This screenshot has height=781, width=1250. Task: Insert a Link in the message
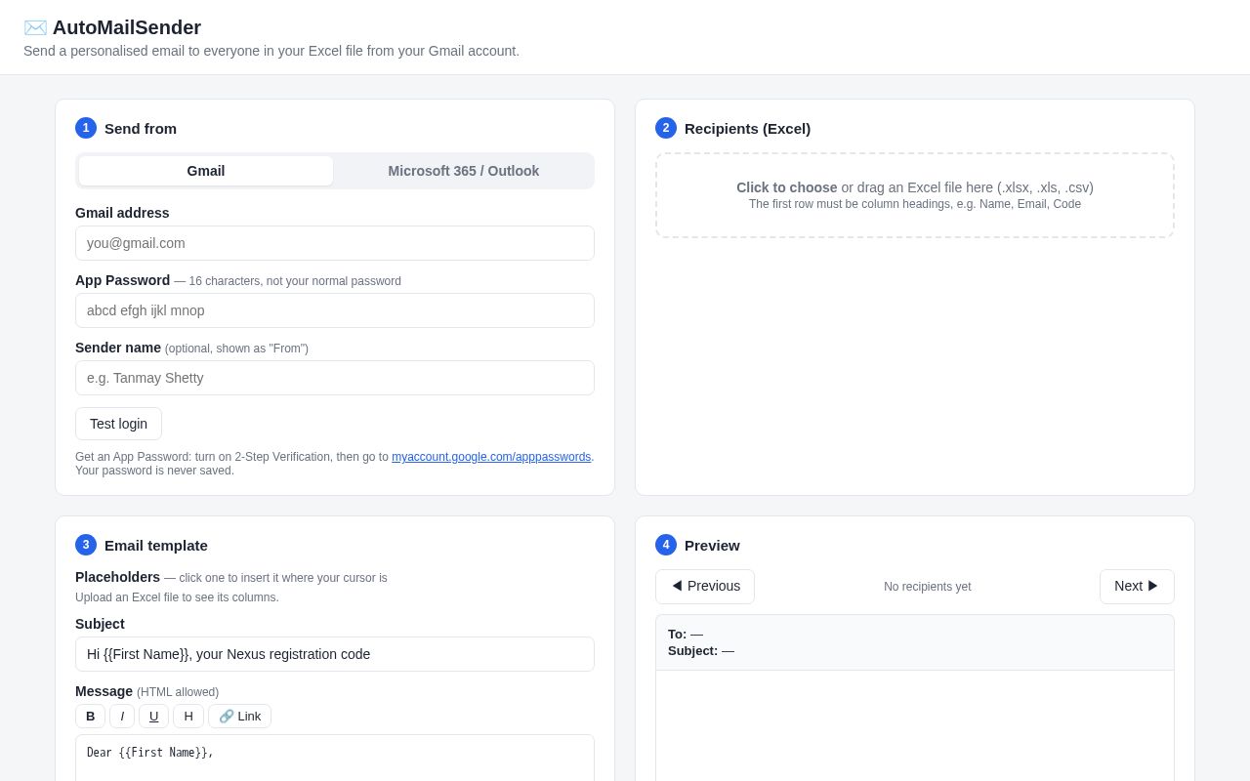pos(239,717)
